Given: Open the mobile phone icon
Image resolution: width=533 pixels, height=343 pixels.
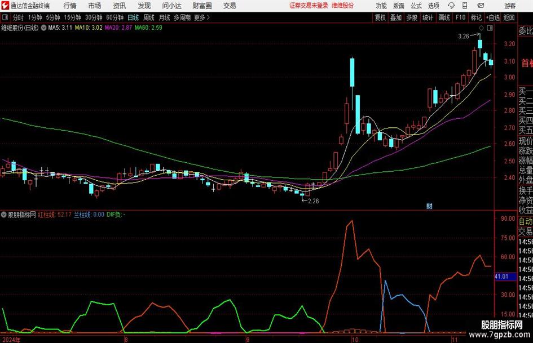Looking at the screenshot, I should (465, 6).
